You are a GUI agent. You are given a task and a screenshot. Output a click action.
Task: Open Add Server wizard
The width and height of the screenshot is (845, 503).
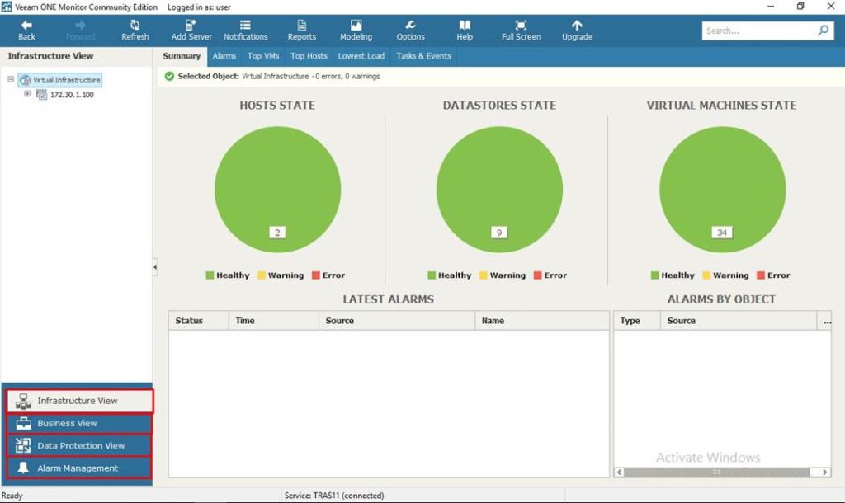191,31
